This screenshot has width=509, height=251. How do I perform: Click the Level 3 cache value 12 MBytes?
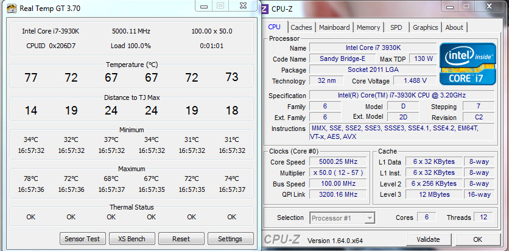pyautogui.click(x=434, y=194)
